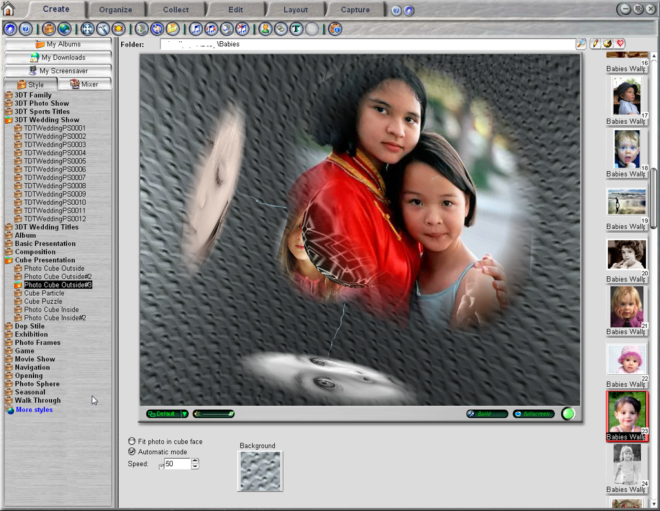Click the magnifier browse folder icon

(x=581, y=44)
